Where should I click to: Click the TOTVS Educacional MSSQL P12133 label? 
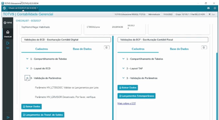(x=130, y=14)
